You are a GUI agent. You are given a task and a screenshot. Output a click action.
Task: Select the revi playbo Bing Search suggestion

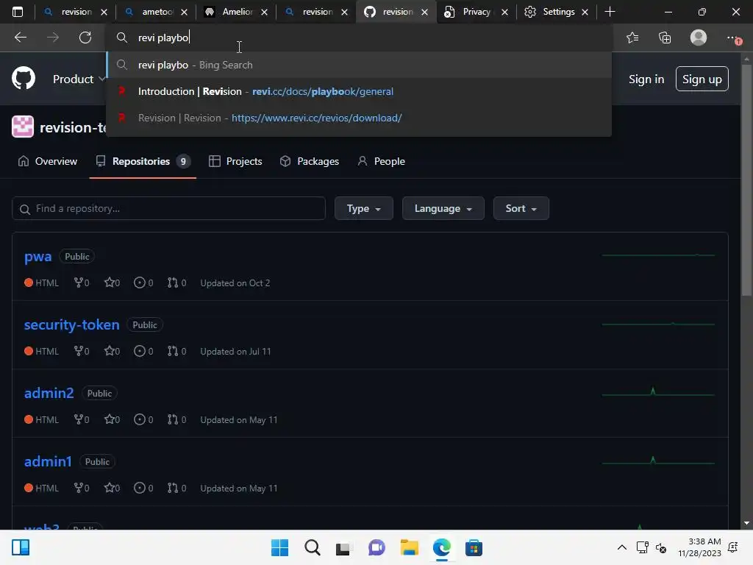pyautogui.click(x=359, y=65)
